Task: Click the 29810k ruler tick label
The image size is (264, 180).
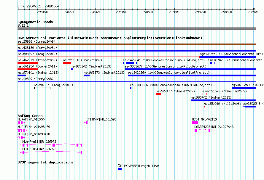Action: click(x=42, y=12)
